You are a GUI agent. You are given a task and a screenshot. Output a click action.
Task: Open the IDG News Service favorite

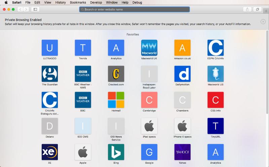[116, 126]
